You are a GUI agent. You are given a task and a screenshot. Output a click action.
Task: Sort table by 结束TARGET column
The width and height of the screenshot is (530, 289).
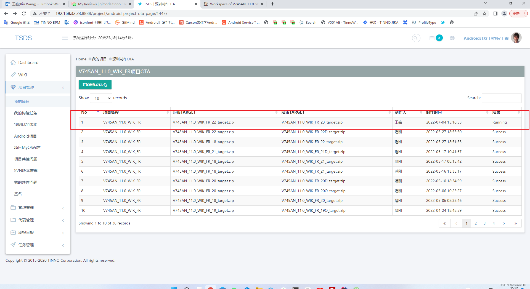(336, 112)
